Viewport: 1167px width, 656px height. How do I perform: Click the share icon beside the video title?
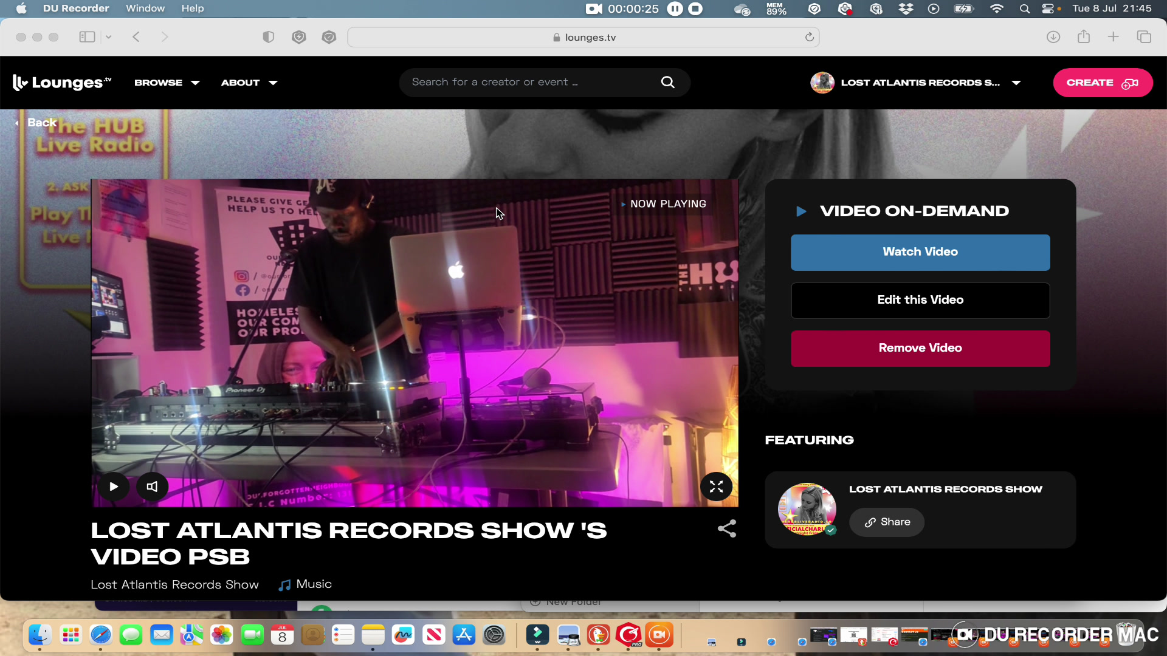pos(727,528)
